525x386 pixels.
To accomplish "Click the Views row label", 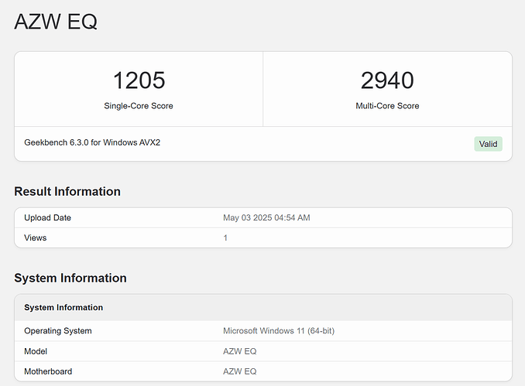I will click(x=36, y=237).
